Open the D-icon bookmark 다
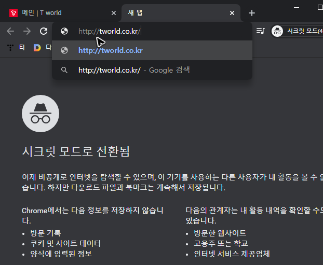 [43, 48]
